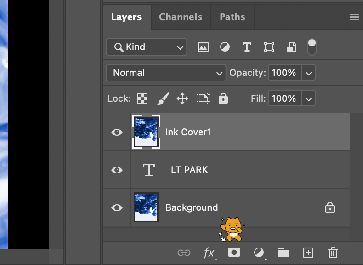
Task: Filter for shape layers
Action: [269, 47]
